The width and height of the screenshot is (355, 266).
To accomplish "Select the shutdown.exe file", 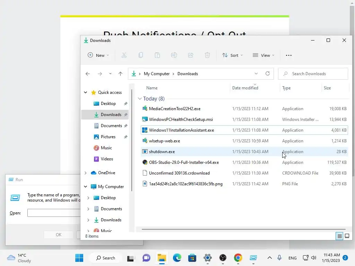I will [x=244, y=152].
